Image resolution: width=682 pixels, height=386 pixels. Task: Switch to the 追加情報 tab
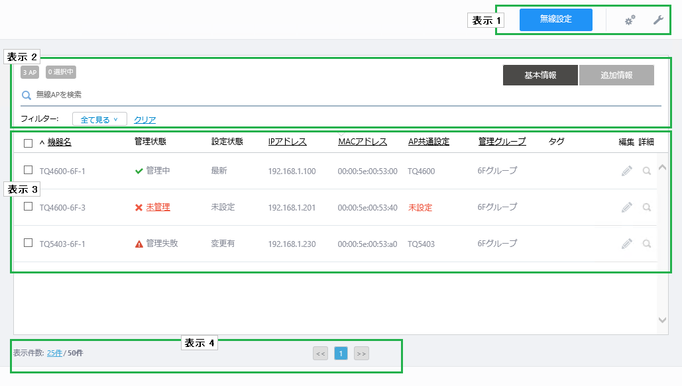pos(616,75)
